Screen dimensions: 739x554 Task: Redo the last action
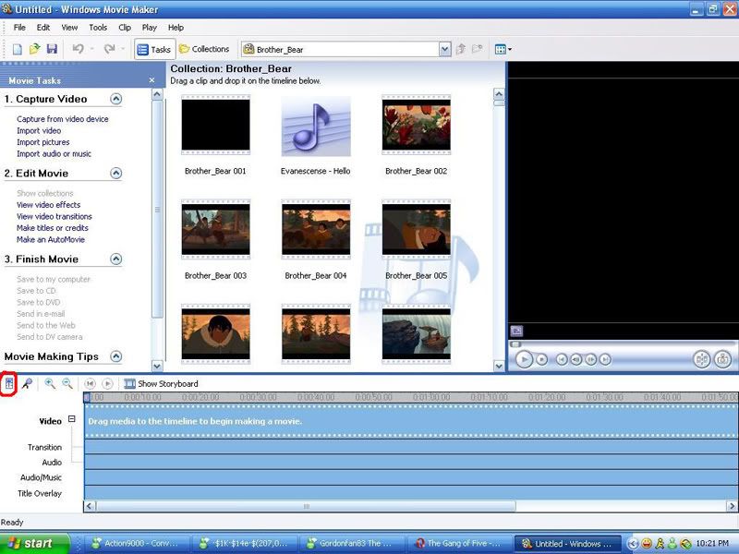coord(109,49)
